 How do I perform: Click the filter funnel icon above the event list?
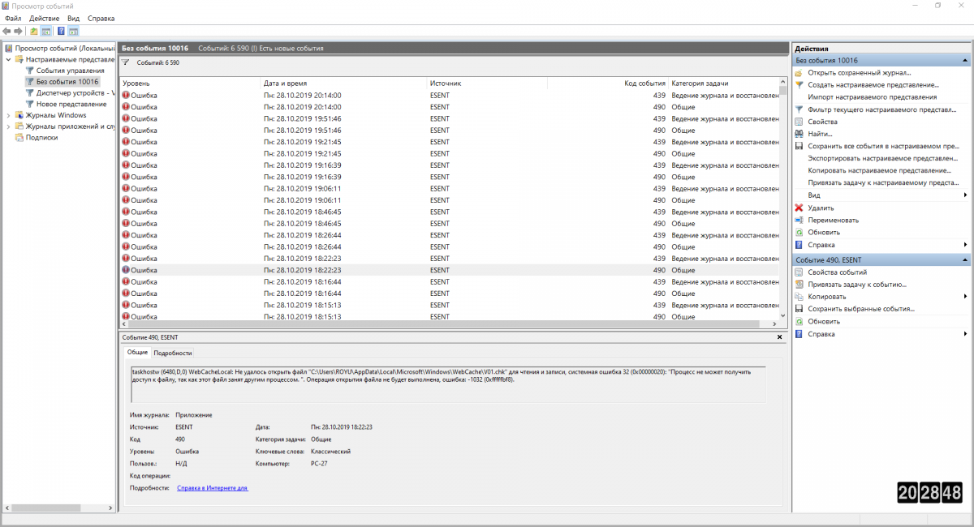coord(125,62)
